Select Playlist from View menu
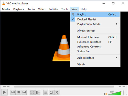 pos(95,15)
